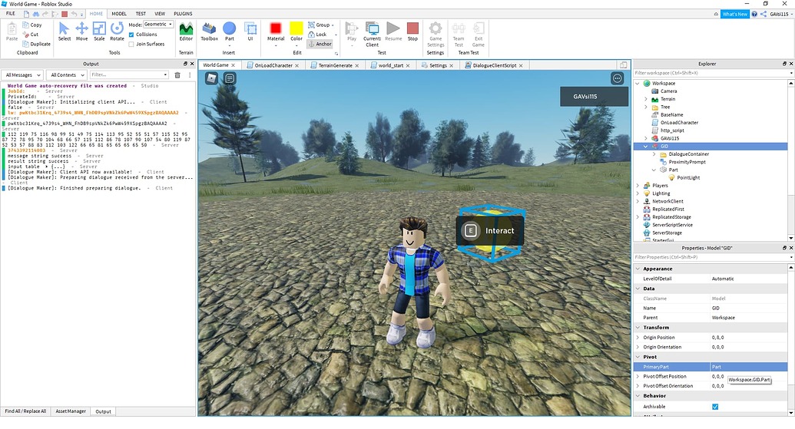Open Find All / Replace All panel

pyautogui.click(x=25, y=411)
